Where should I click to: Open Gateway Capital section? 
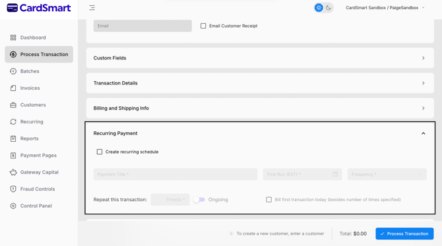(39, 172)
